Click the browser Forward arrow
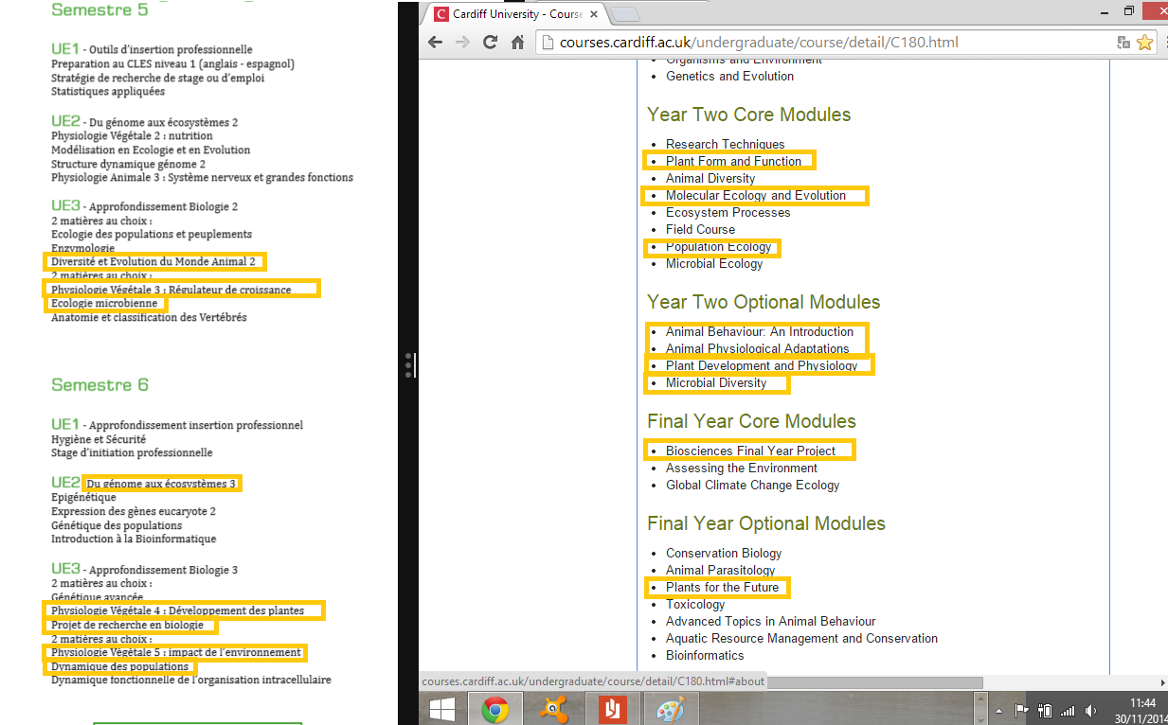The width and height of the screenshot is (1168, 725). (x=462, y=43)
